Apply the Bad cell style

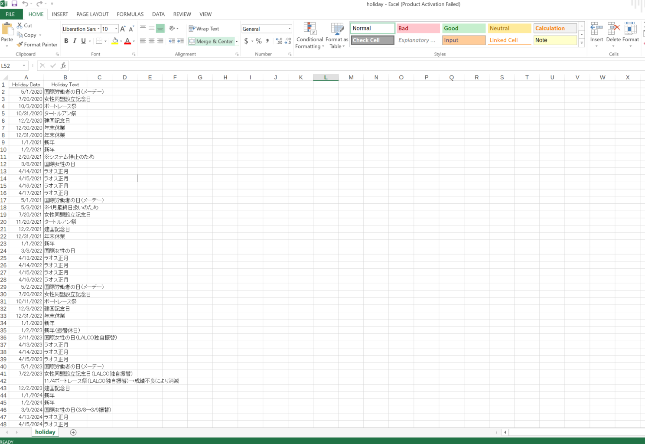[418, 28]
